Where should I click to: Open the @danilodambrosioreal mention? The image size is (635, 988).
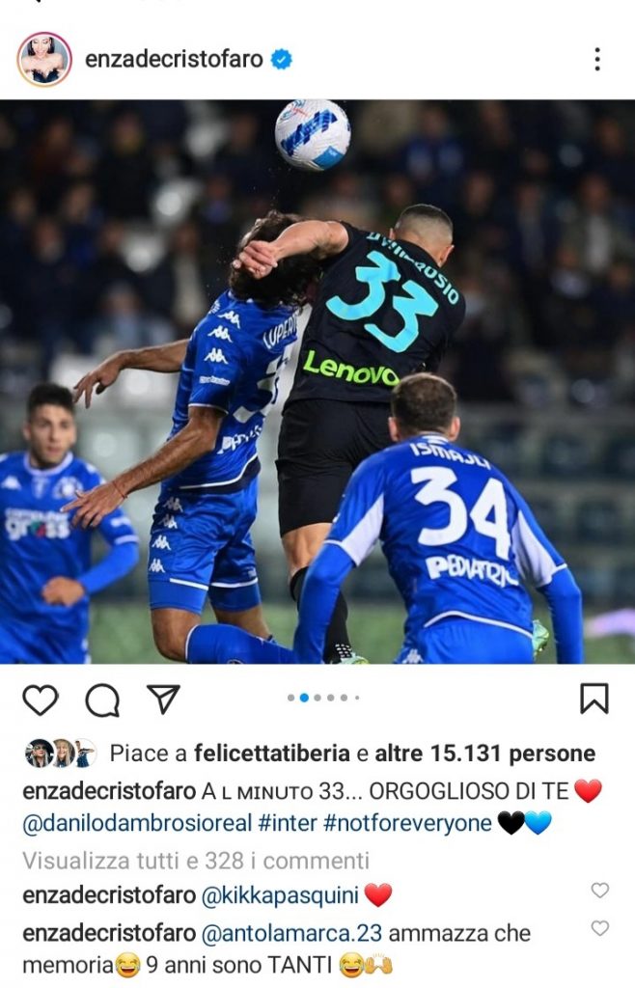point(137,823)
